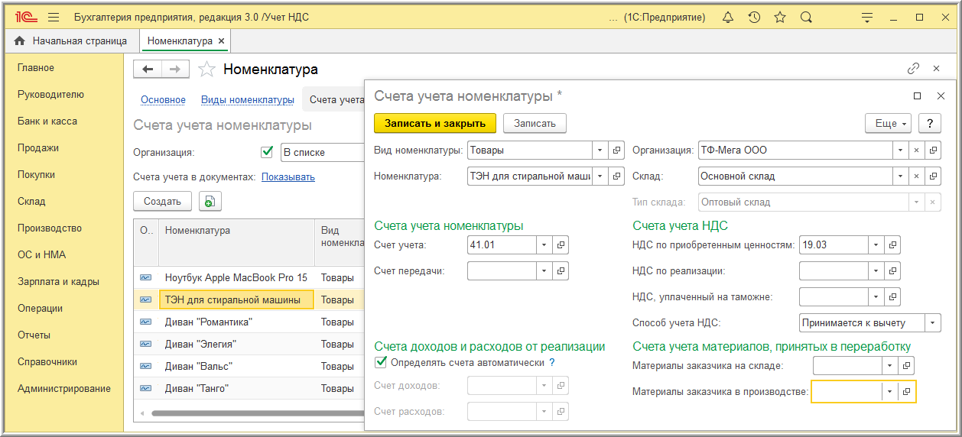This screenshot has width=962, height=437.
Task: Switch to Виды номенклатуры link tab
Action: tap(247, 99)
